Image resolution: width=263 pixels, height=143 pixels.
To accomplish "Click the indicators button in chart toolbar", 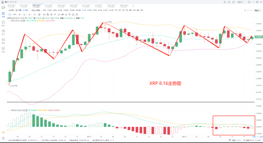I will pos(12,10).
